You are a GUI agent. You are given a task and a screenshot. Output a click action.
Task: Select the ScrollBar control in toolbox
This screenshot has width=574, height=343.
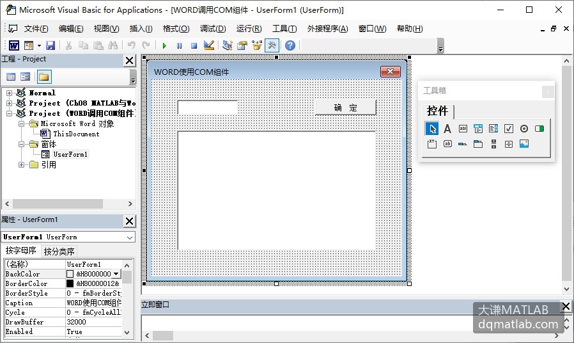[493, 144]
